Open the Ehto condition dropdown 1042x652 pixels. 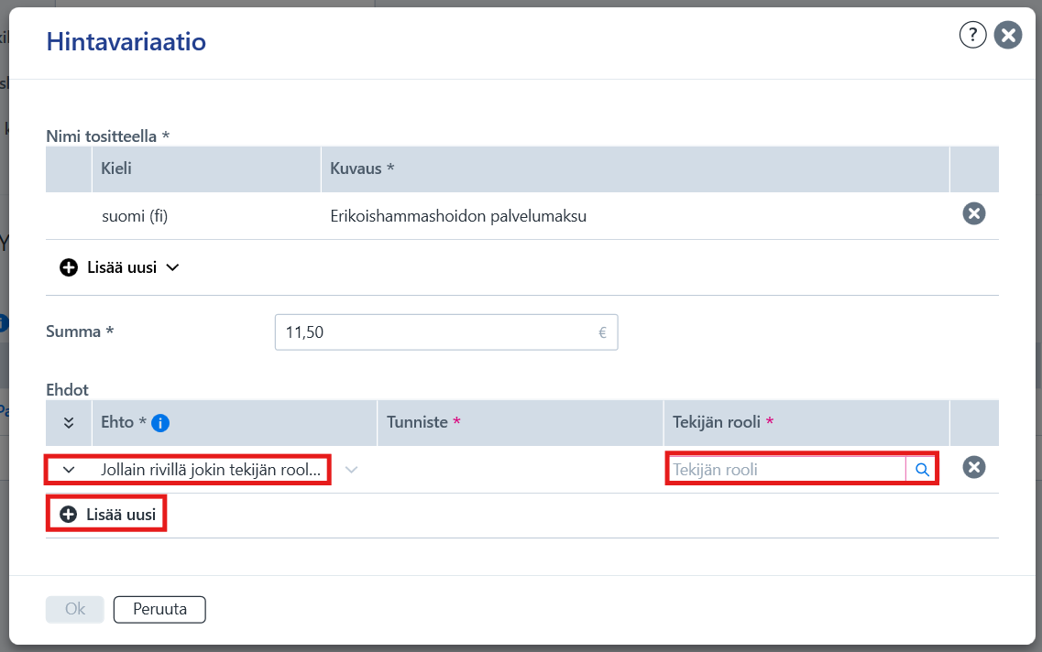coord(188,470)
